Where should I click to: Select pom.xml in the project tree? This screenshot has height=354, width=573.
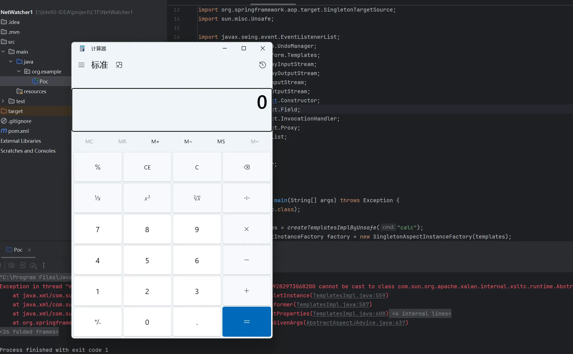[18, 131]
